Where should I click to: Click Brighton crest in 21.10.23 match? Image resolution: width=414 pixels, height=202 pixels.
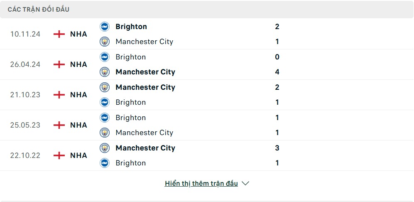tap(105, 102)
